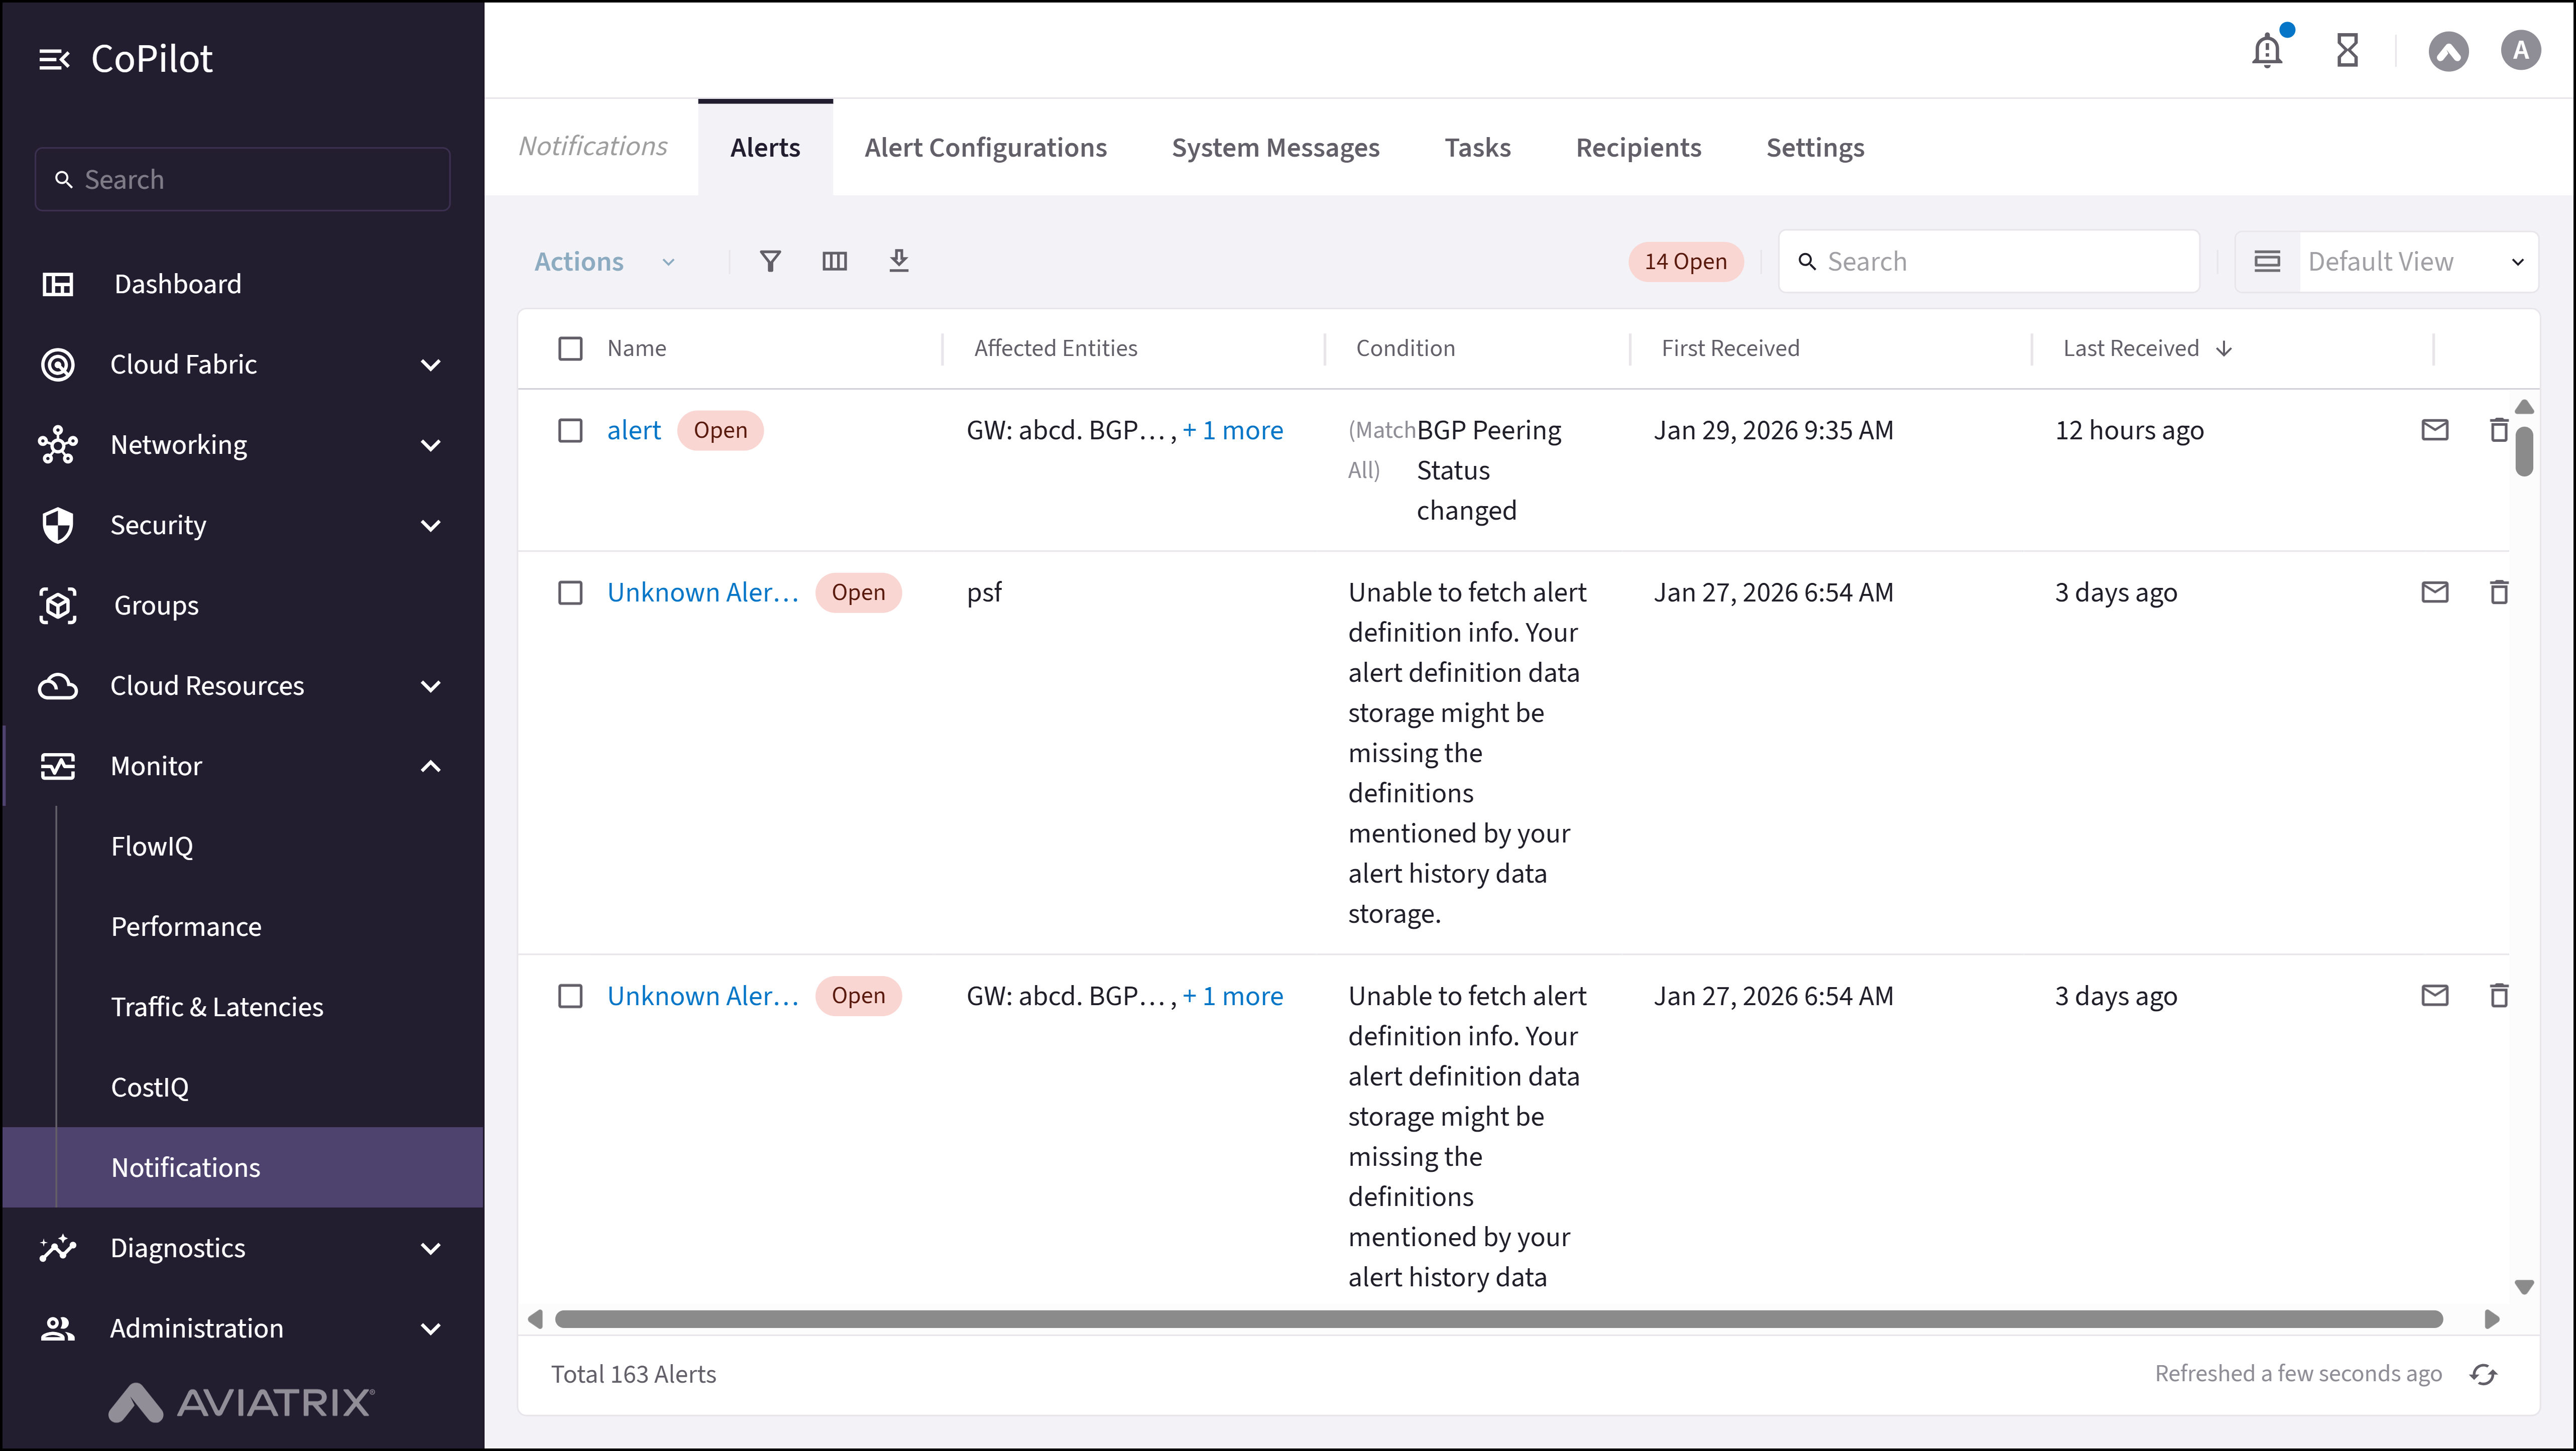Click the refresh alerts icon
Screen dimensions: 2576x1451
2483,1374
